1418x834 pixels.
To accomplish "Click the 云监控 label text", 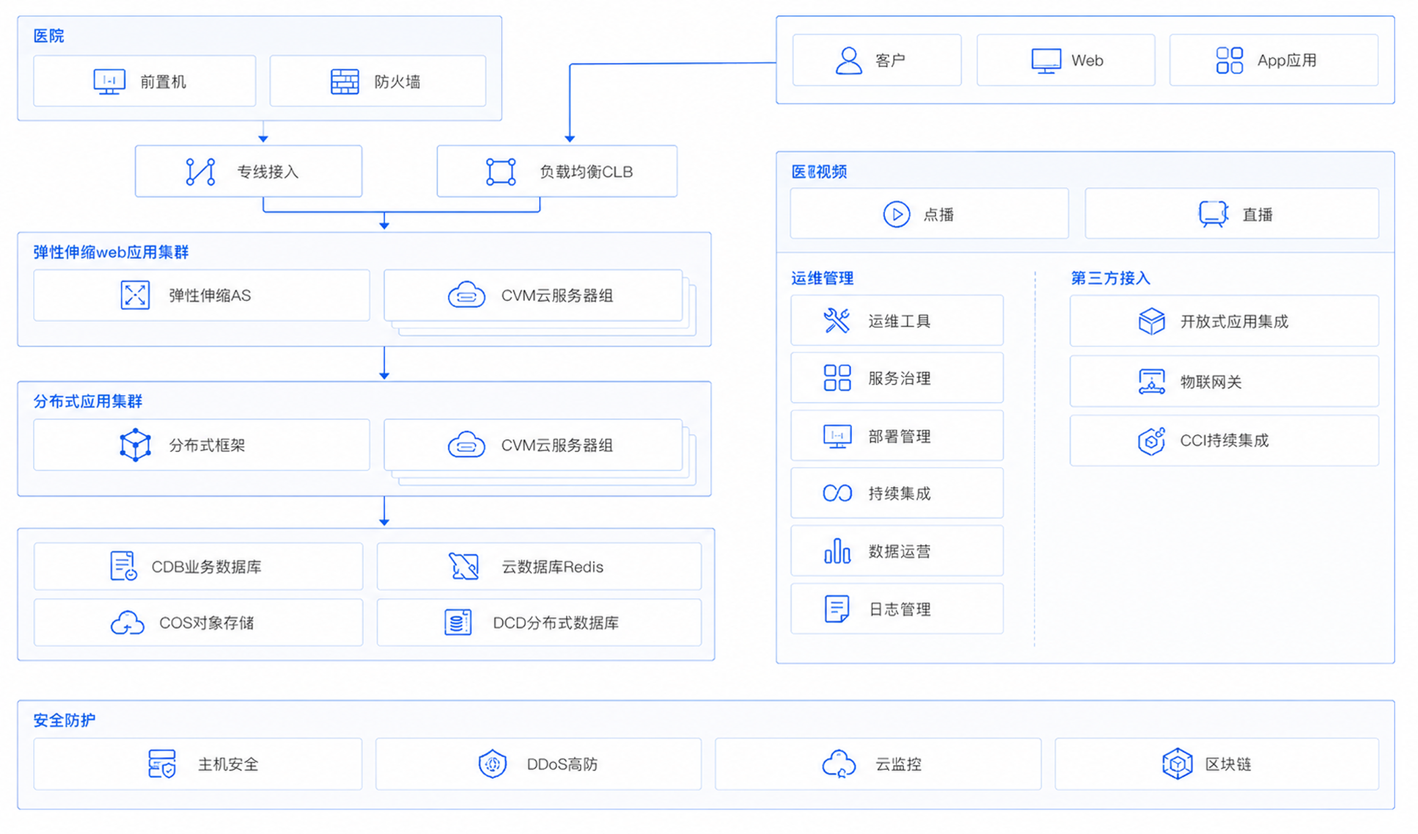I will click(898, 764).
